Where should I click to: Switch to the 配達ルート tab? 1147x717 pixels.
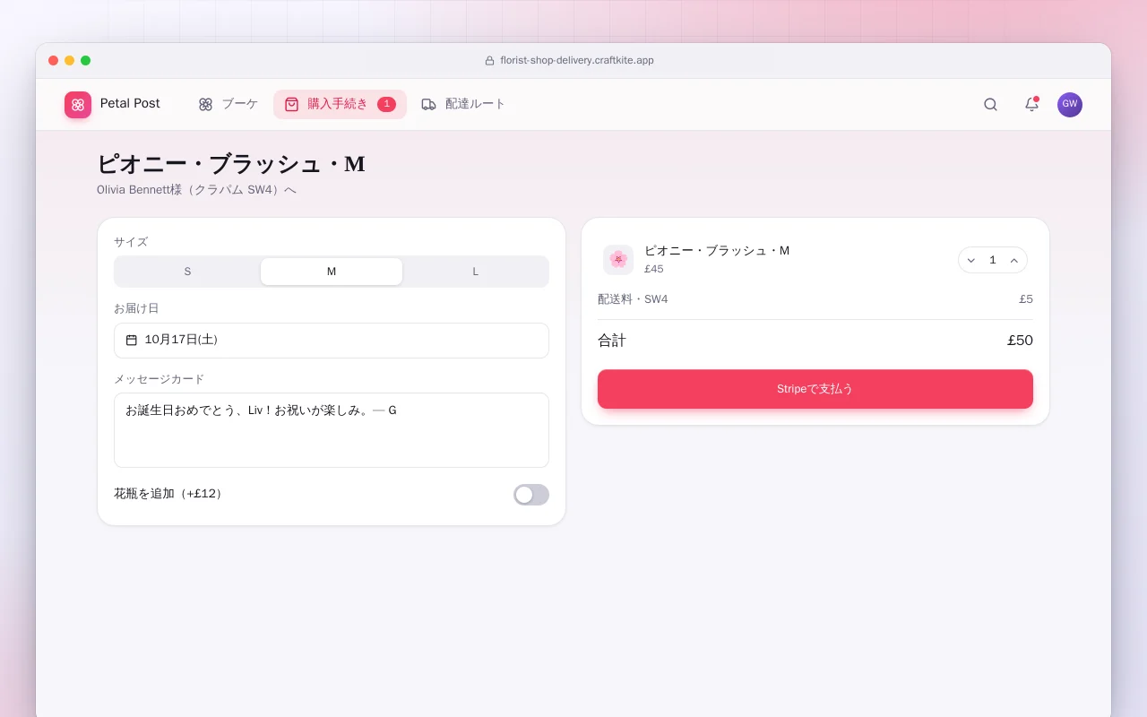tap(463, 104)
